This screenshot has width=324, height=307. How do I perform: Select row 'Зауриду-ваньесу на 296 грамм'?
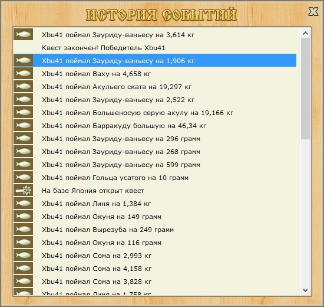click(x=155, y=138)
